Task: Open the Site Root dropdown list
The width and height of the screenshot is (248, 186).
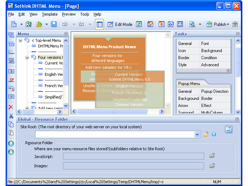Action: point(197,134)
